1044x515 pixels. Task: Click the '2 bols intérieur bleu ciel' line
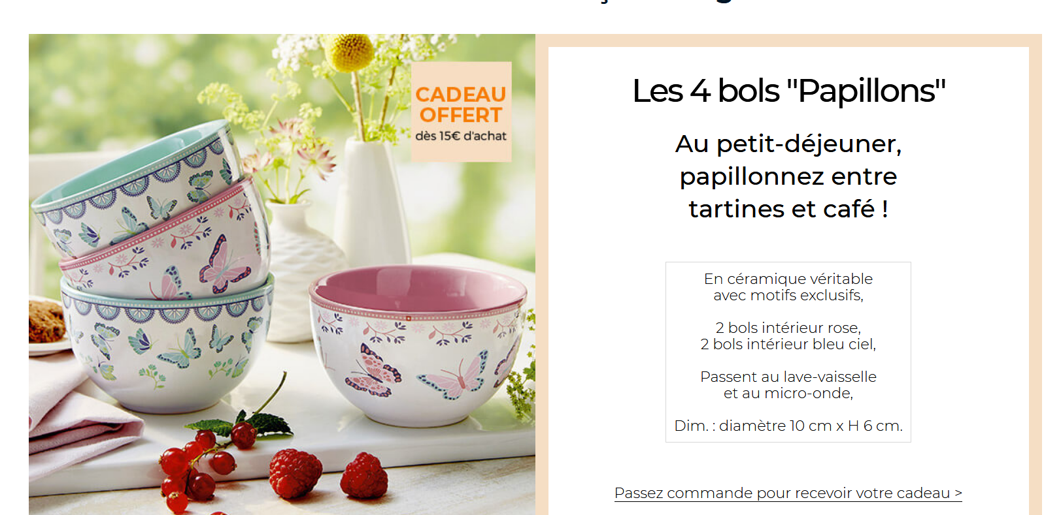point(788,344)
